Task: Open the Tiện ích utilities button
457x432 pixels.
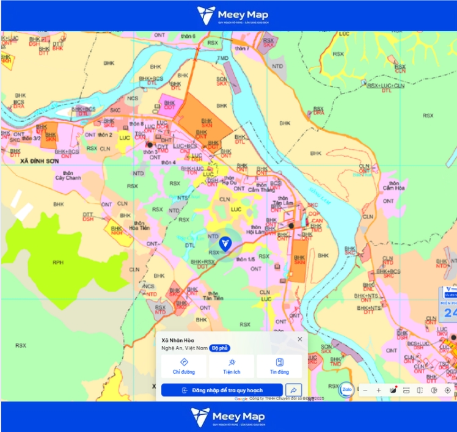Action: 232,366
